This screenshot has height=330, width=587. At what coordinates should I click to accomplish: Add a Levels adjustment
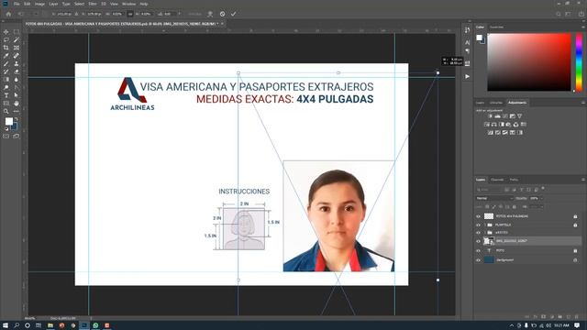point(497,116)
